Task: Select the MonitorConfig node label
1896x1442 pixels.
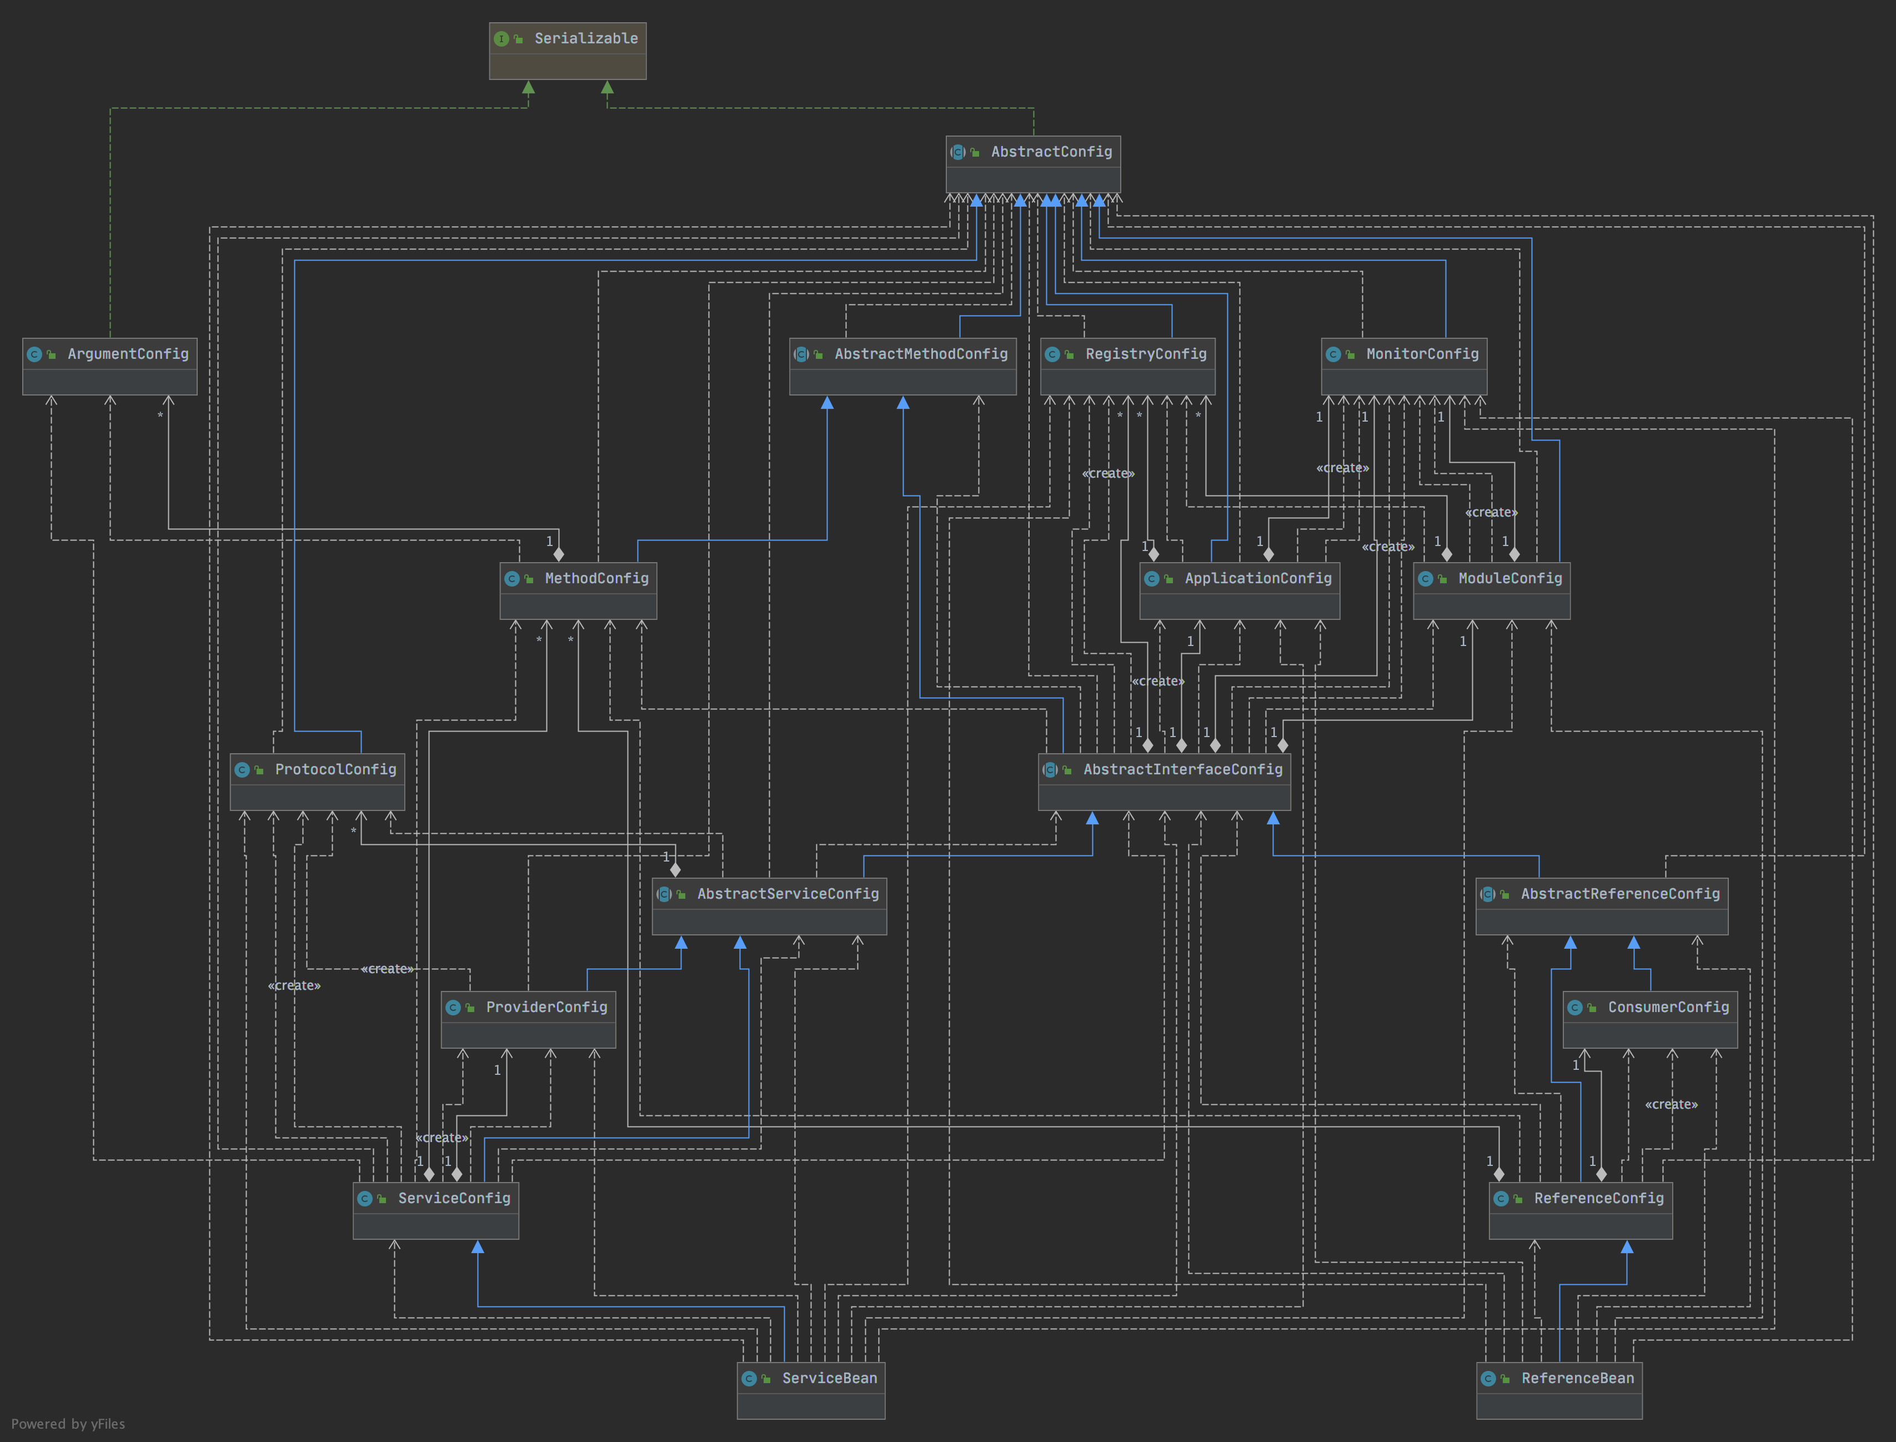Action: [1422, 354]
